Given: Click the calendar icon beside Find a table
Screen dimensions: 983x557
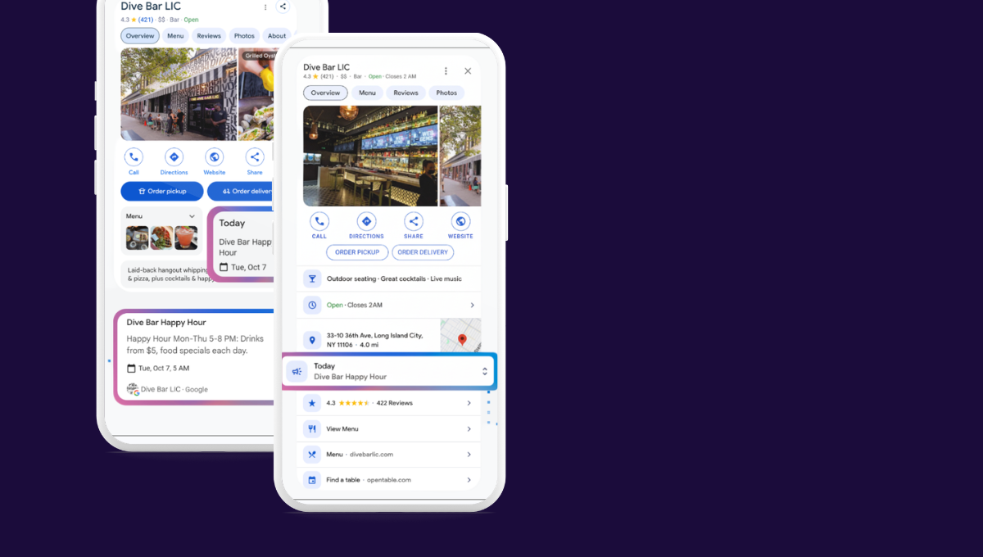Looking at the screenshot, I should coord(312,480).
